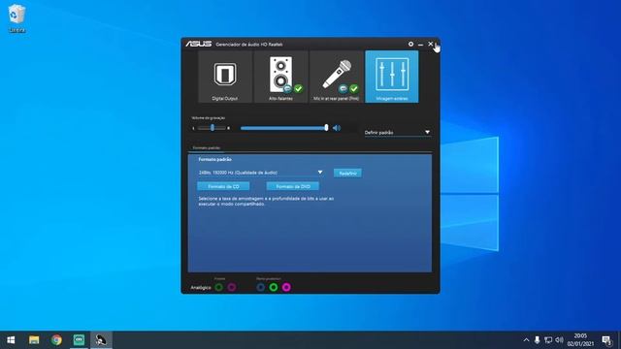Open network status in the system tray
The image size is (621, 349).
[548, 340]
